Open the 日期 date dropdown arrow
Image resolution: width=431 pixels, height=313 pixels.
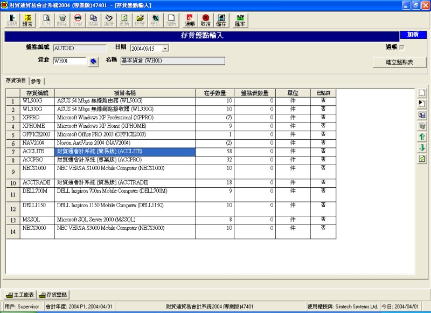coord(165,49)
